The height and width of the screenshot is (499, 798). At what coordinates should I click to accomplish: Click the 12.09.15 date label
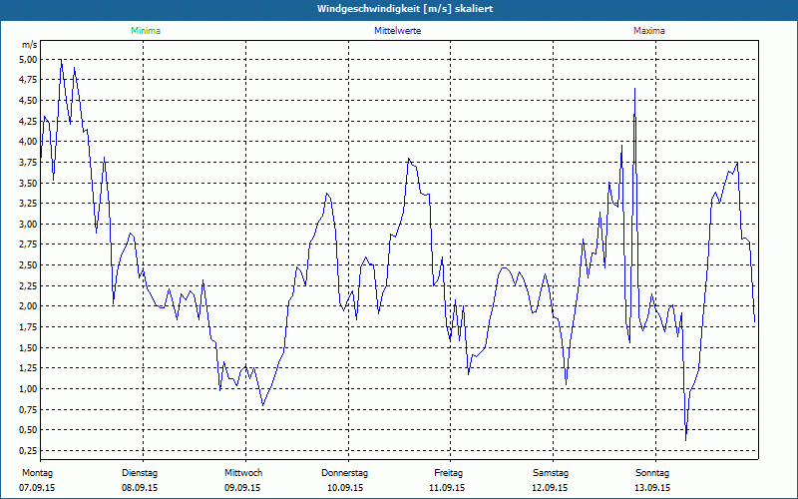tap(550, 488)
